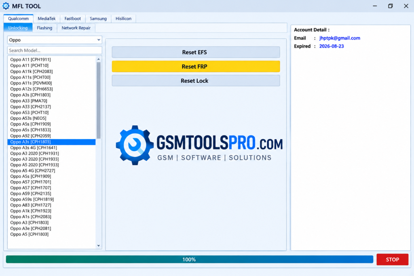Choose Oppo A83 [CPH1727]
Image resolution: width=414 pixels, height=276 pixels.
click(x=51, y=205)
